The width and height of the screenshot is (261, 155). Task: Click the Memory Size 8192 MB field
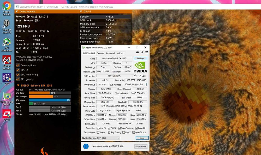pyautogui.click(x=105, y=102)
